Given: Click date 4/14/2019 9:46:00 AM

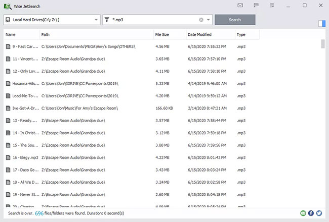Looking at the screenshot, I should pos(208,83).
